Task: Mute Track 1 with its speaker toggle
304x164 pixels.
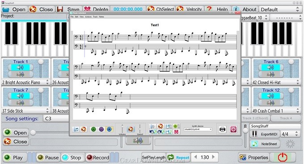Action: [21, 67]
